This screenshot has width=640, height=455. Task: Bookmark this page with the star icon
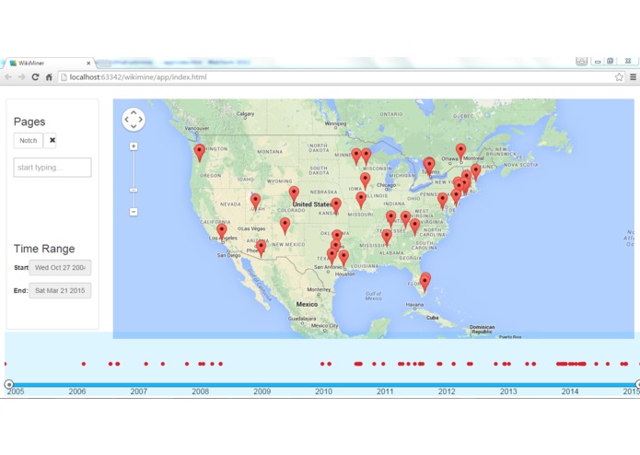619,77
